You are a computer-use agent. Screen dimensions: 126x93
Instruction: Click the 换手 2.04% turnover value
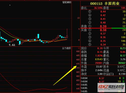click(x=99, y=70)
